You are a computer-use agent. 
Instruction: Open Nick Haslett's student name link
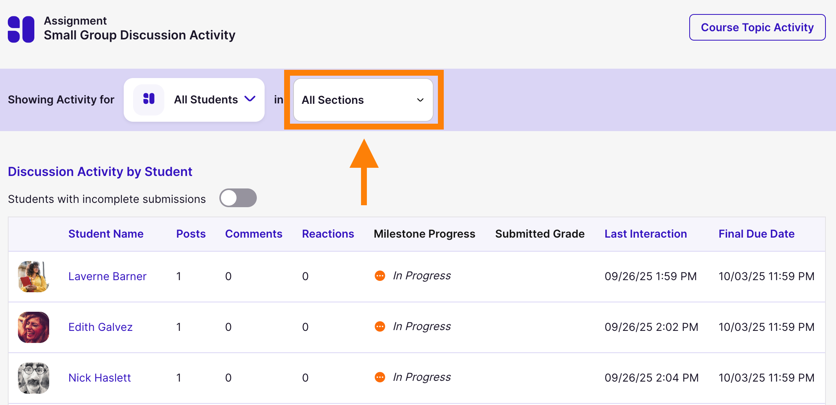click(x=100, y=378)
